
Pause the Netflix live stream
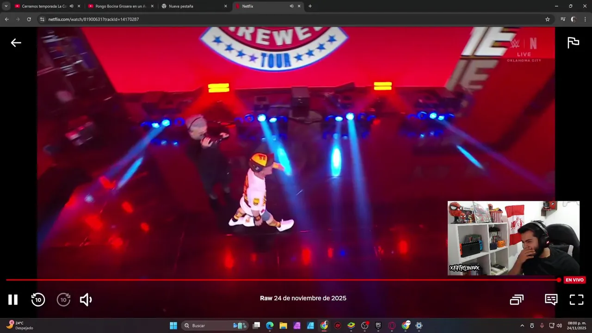pyautogui.click(x=13, y=300)
